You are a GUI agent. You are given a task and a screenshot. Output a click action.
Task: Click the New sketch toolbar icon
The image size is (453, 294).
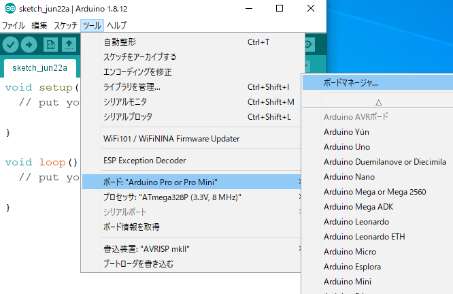[50, 44]
